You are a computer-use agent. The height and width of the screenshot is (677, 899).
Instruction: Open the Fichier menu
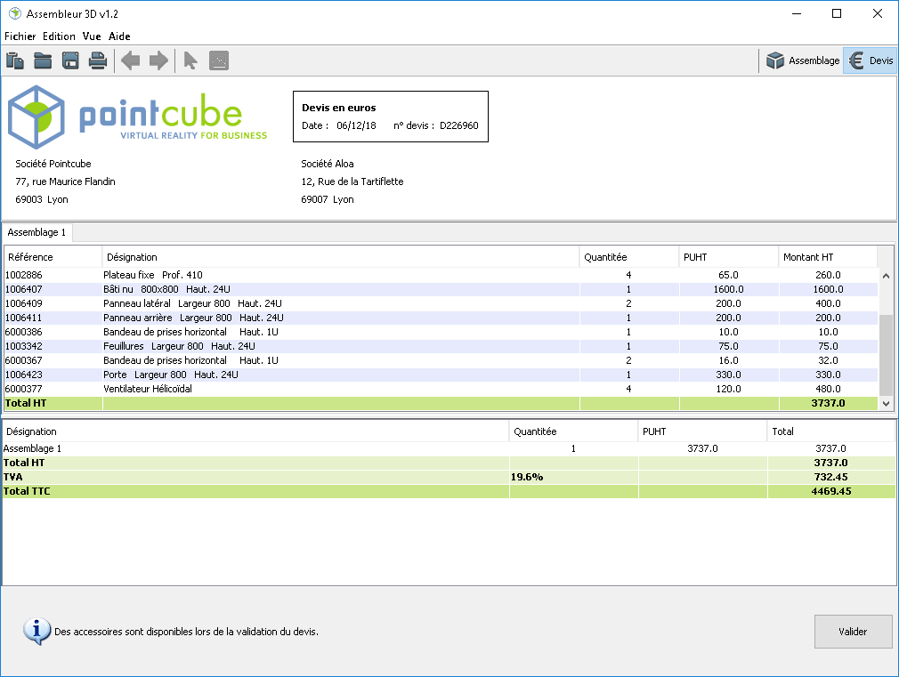point(20,36)
